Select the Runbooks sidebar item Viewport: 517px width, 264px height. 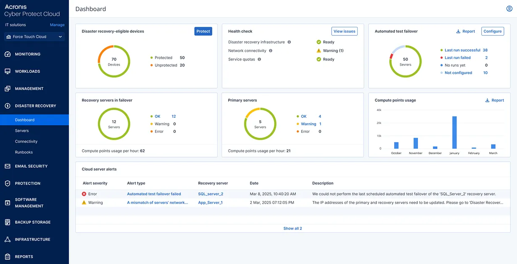[24, 152]
